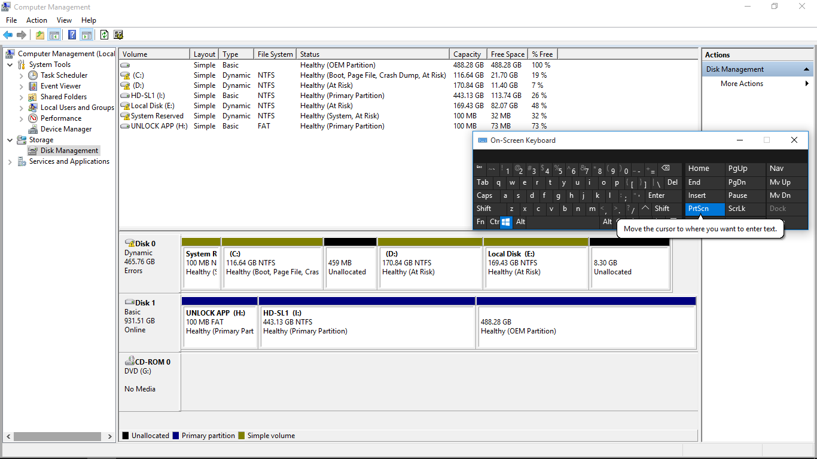Click the Disk 0 warning drive icon
This screenshot has width=817, height=459.
tap(129, 243)
